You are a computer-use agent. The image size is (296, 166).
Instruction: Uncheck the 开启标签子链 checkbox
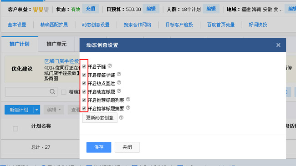(84, 75)
